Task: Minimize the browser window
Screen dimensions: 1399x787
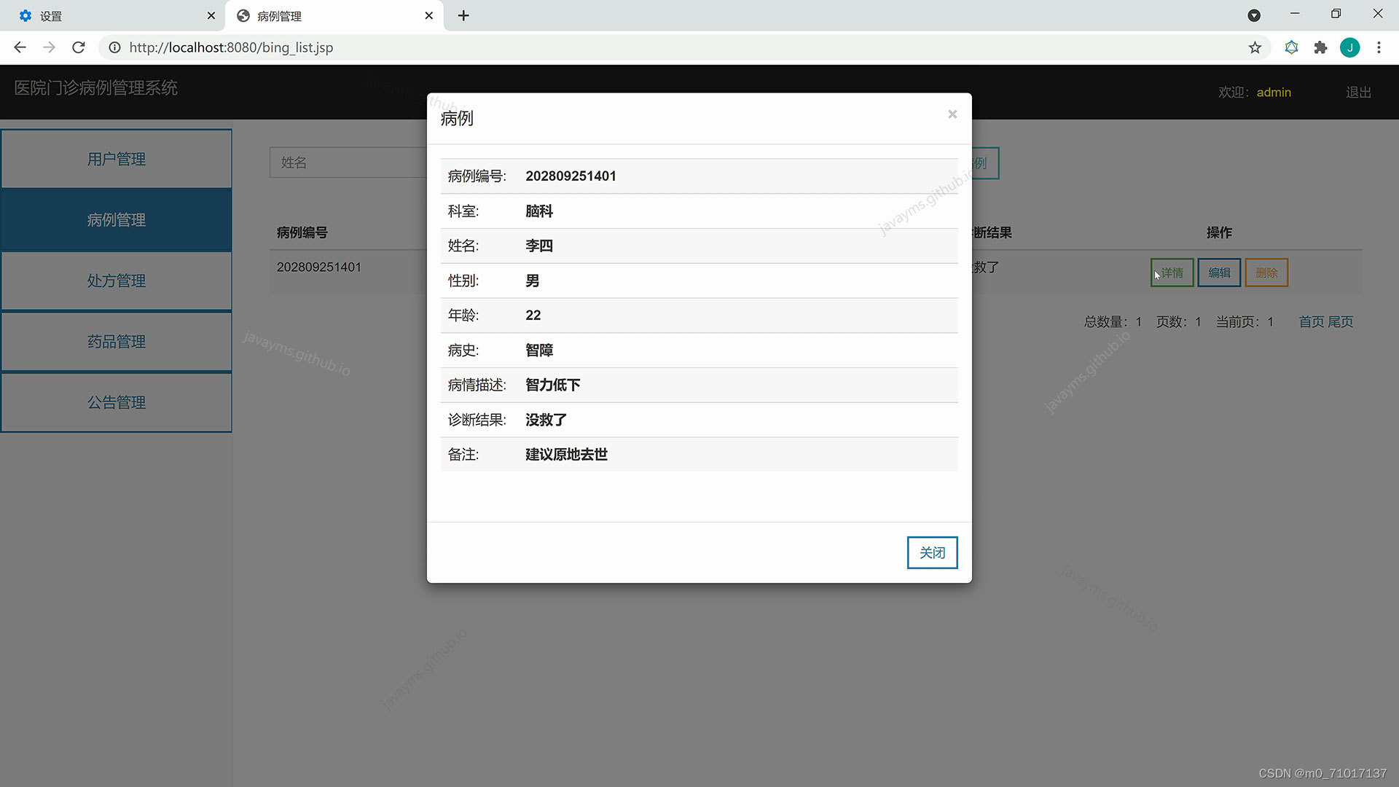Action: 1295,14
